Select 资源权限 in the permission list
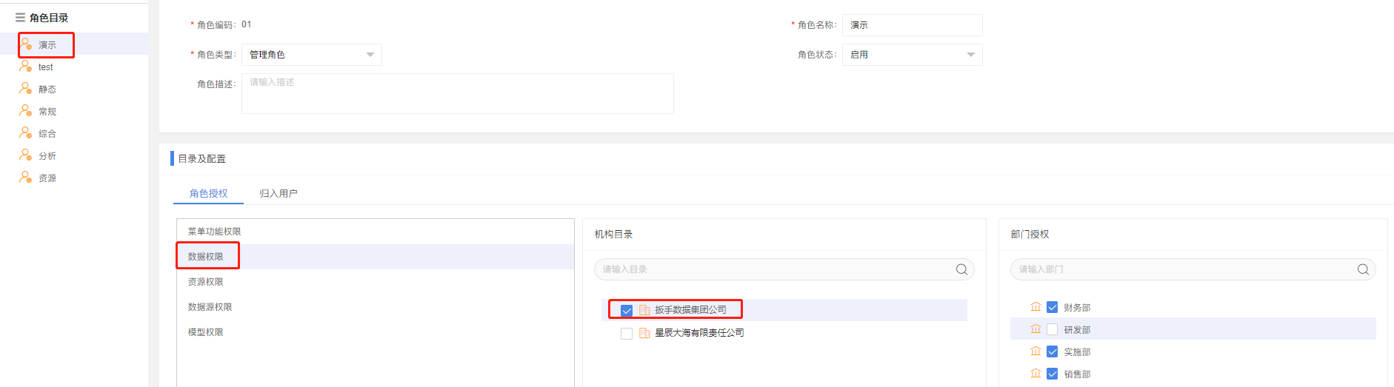The image size is (1394, 387). point(376,282)
